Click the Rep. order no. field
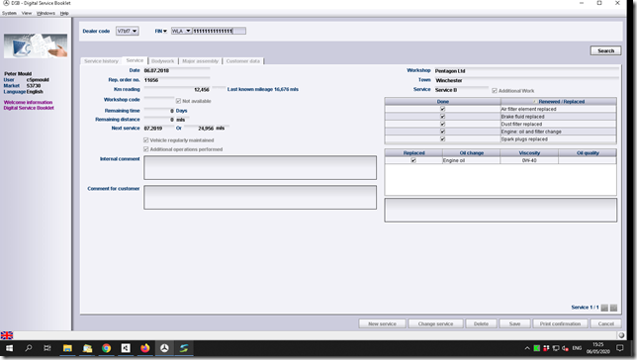This screenshot has height=360, width=637. pos(177,80)
